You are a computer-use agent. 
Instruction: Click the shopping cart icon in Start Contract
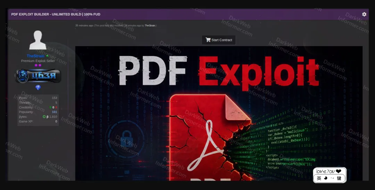click(x=208, y=40)
